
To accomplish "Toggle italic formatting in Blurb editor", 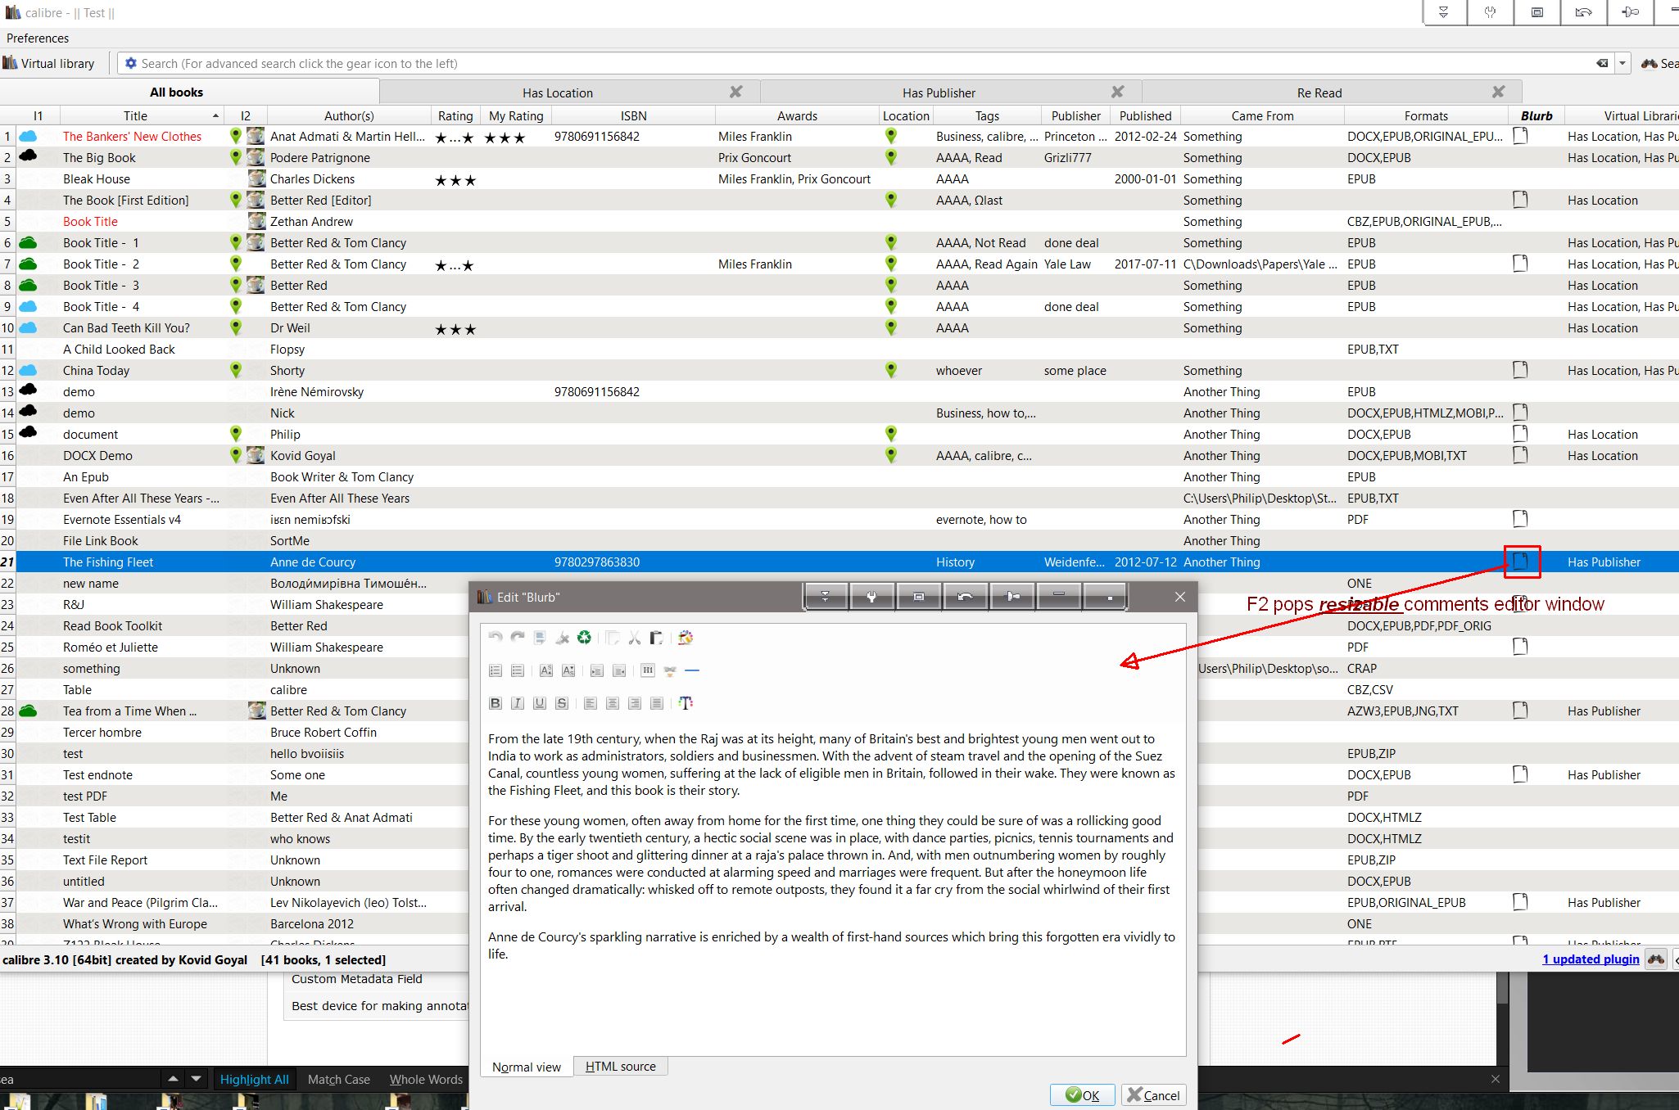I will [x=518, y=703].
